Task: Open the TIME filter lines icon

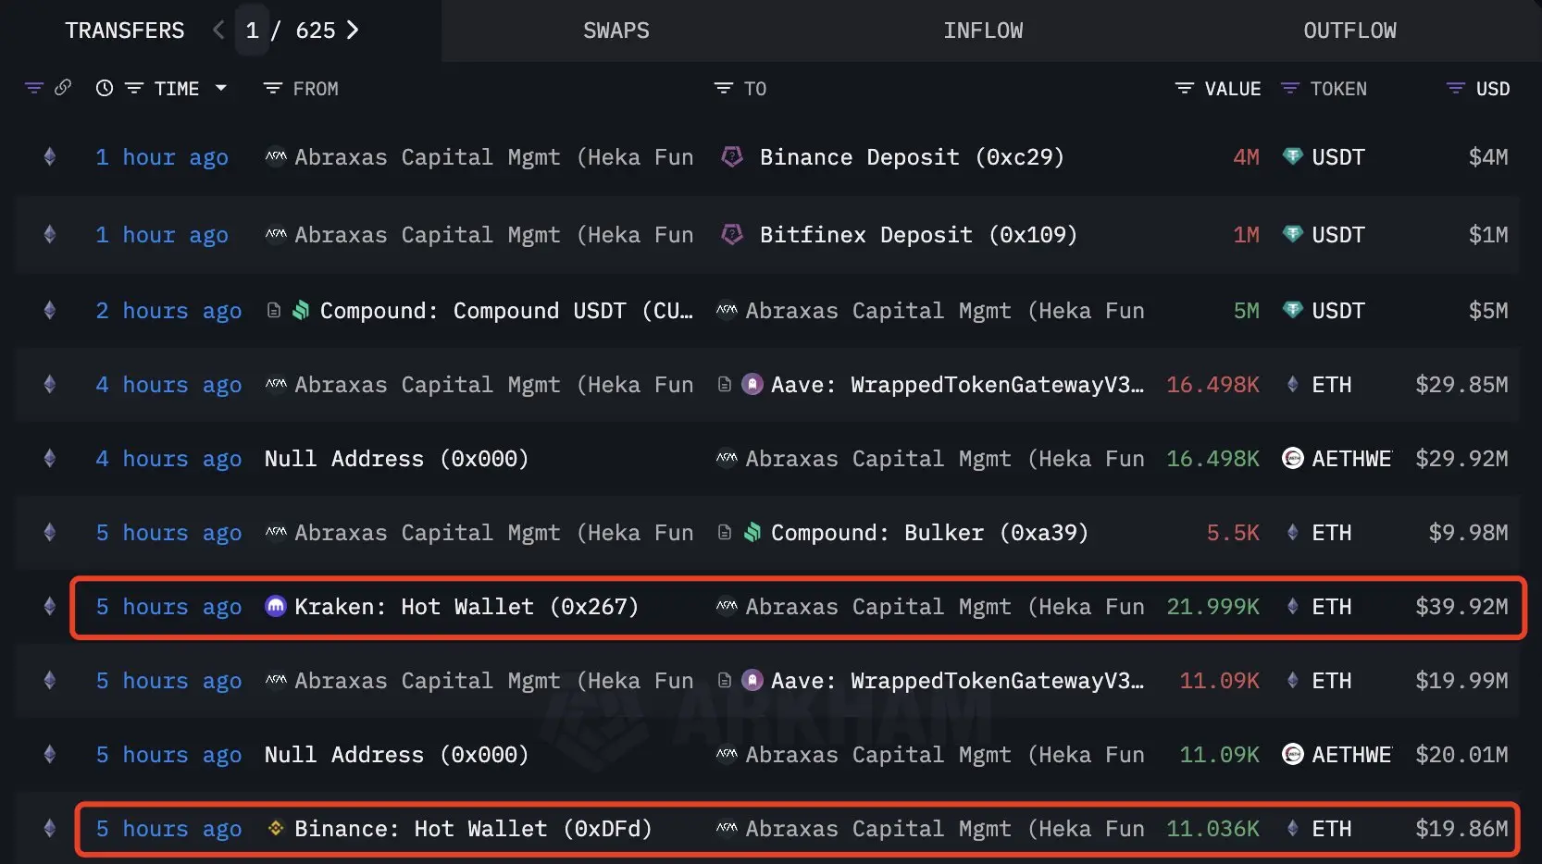Action: click(x=134, y=88)
